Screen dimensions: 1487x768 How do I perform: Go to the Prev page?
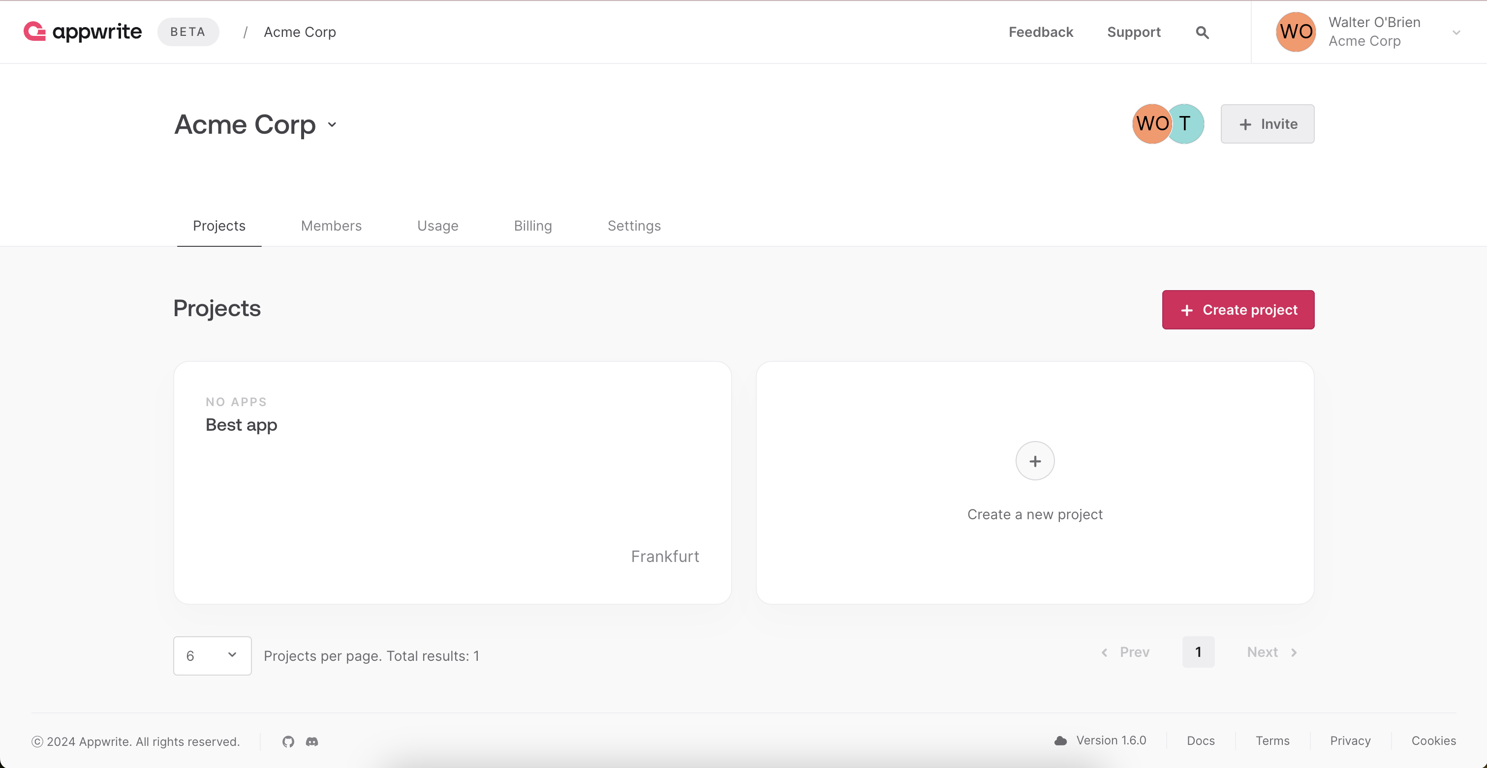[1125, 652]
